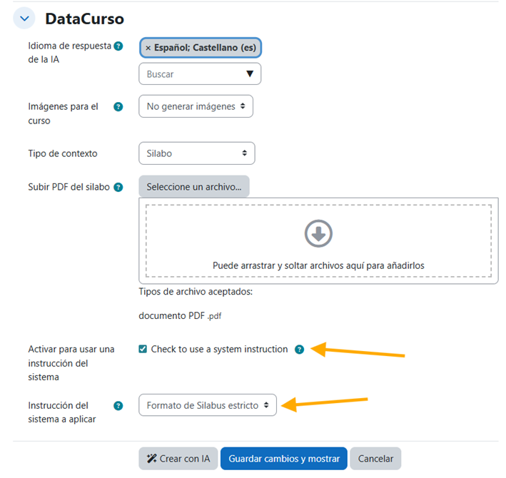
Task: Click help icon beside Idioma de respuesta
Action: pyautogui.click(x=118, y=46)
